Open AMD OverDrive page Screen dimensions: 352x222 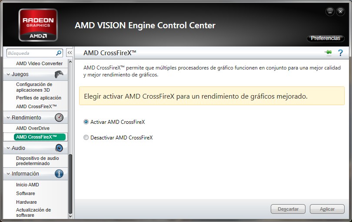(33, 128)
